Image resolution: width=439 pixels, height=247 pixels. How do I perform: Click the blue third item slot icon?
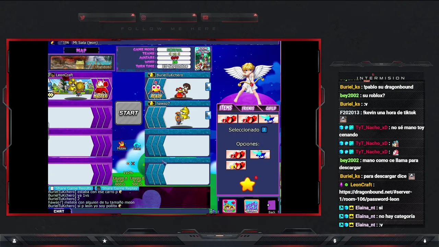click(x=269, y=119)
